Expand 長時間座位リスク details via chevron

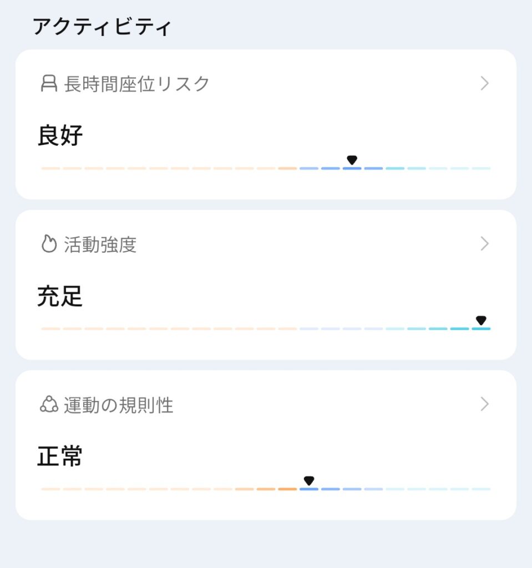pyautogui.click(x=484, y=84)
